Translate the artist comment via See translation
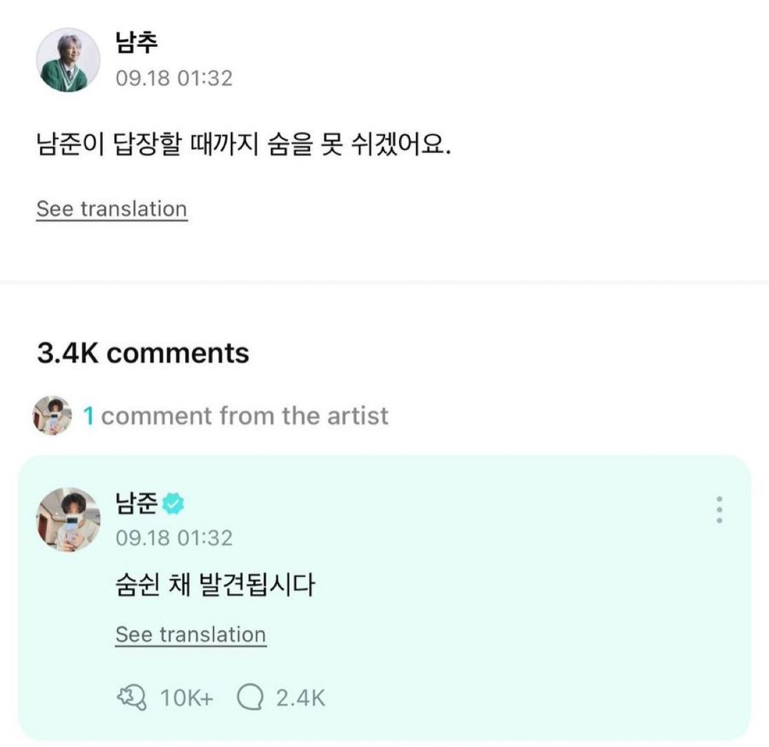Image resolution: width=769 pixels, height=747 pixels. click(x=191, y=635)
